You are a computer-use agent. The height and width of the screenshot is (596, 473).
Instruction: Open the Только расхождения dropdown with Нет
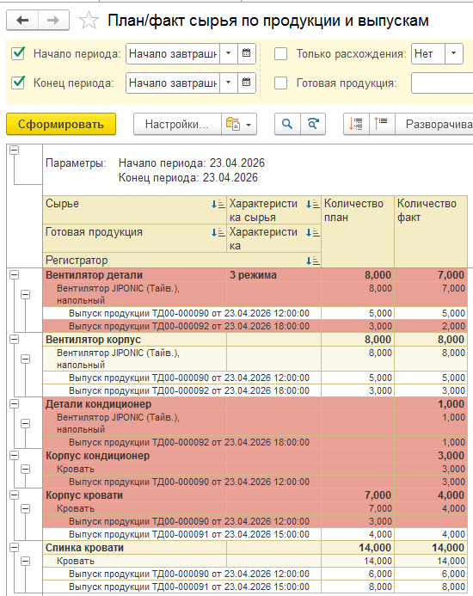pos(453,53)
